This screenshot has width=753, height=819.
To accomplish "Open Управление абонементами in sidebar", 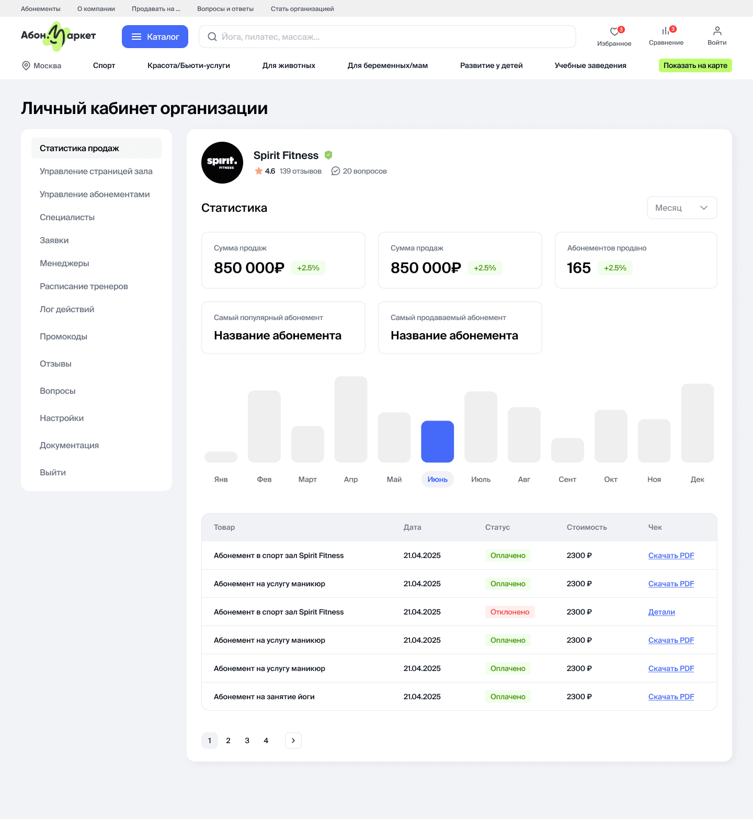I will click(x=95, y=194).
